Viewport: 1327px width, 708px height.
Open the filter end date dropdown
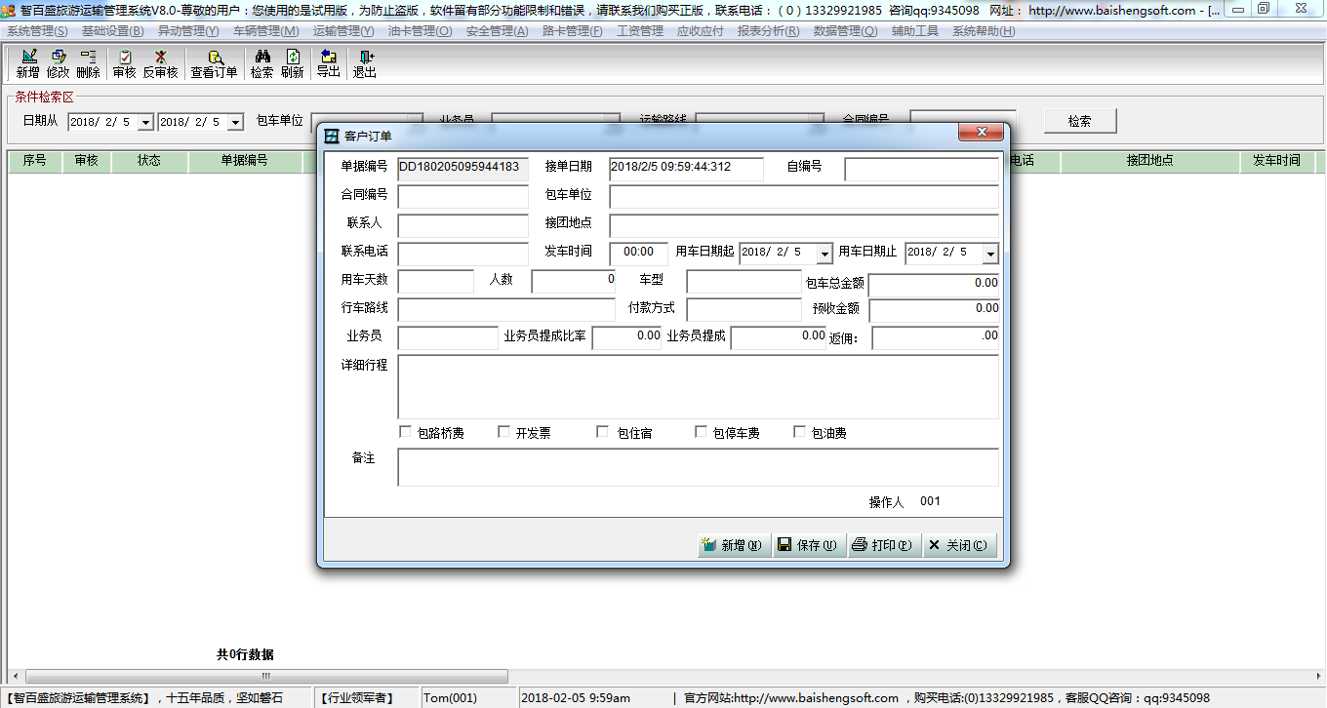pos(234,122)
